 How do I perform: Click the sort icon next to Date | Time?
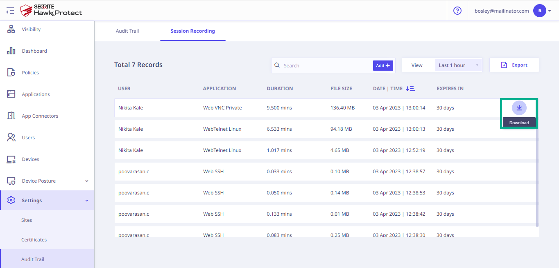(410, 89)
